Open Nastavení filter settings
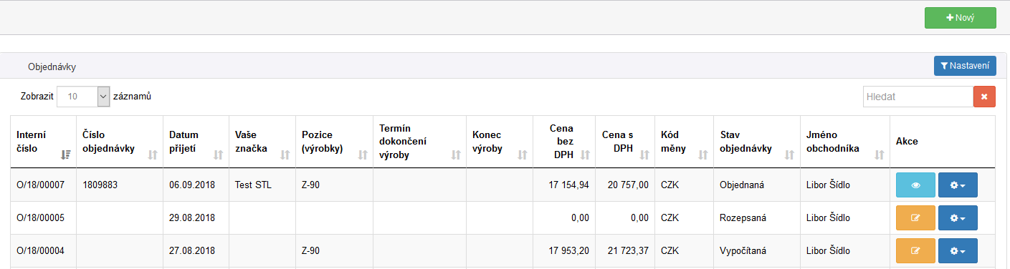 pos(965,66)
